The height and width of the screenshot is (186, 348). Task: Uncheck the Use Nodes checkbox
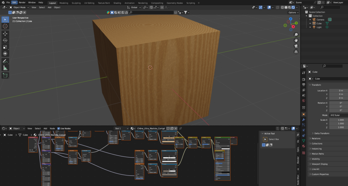(58, 129)
